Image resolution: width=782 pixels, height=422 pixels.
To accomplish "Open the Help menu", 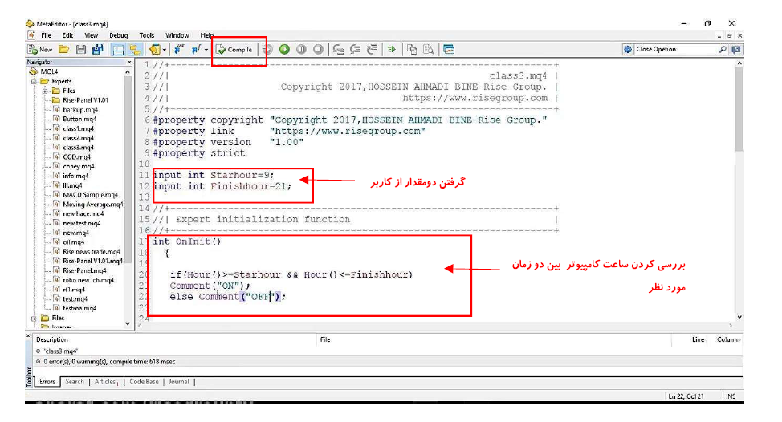I will point(207,35).
